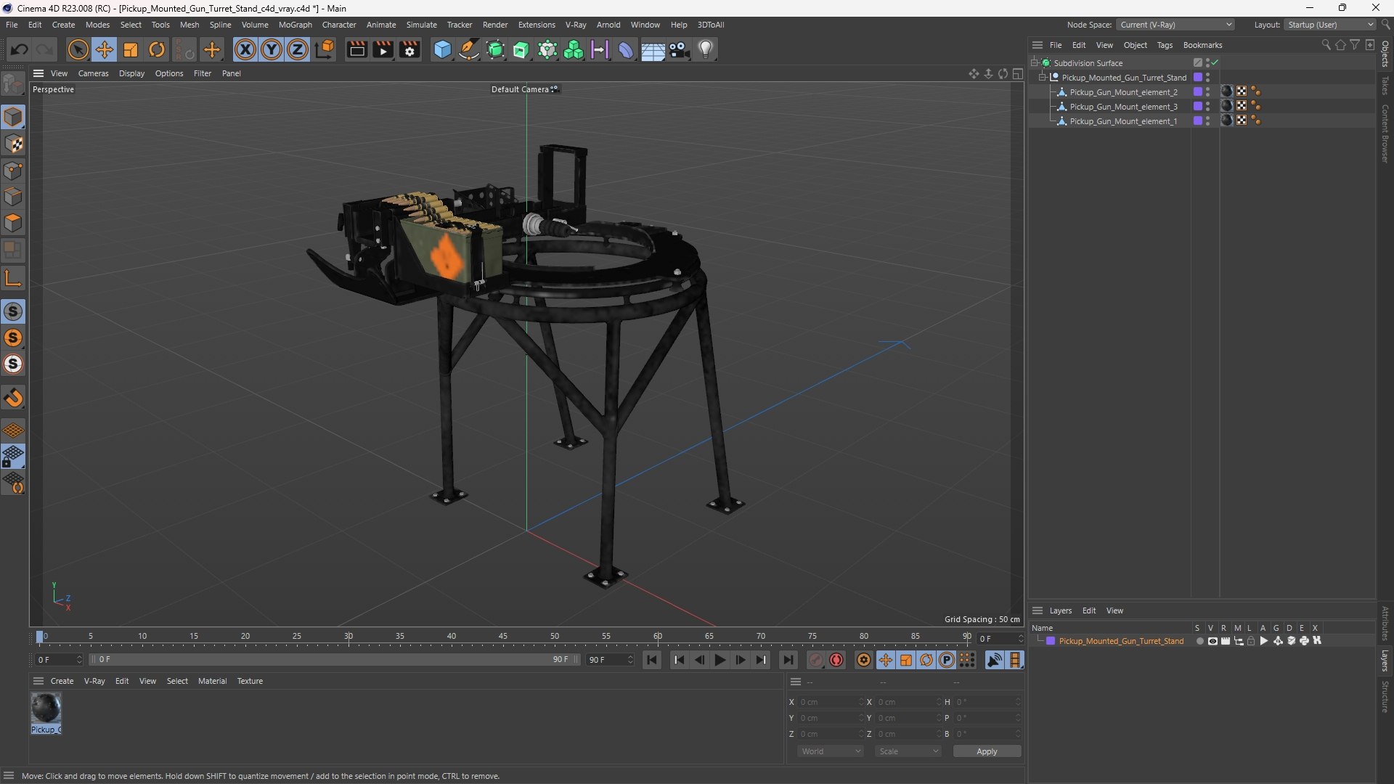This screenshot has width=1394, height=784.
Task: Select Pickup_Gun_Mount_element_1 in object tree
Action: coord(1123,121)
